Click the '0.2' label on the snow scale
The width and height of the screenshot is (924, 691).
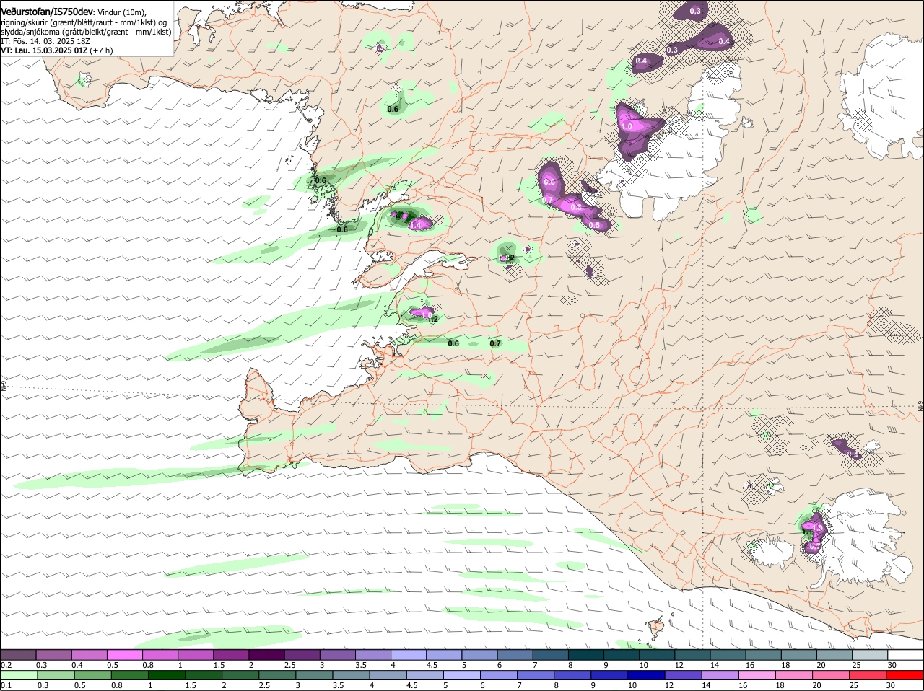point(6,665)
